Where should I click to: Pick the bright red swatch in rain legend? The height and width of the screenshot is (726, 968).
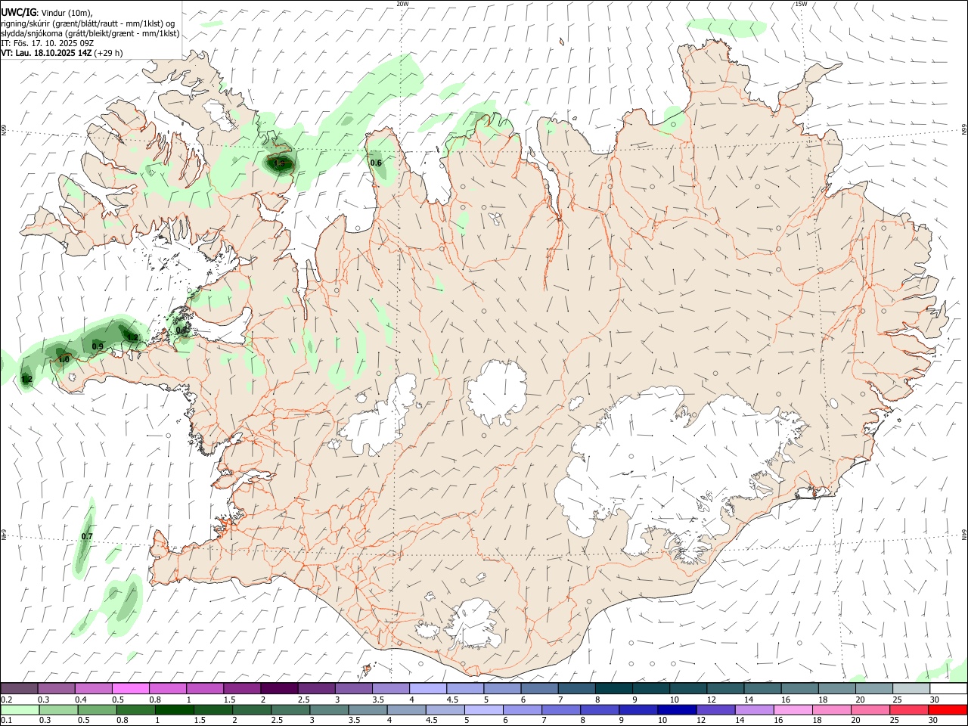pos(948,709)
